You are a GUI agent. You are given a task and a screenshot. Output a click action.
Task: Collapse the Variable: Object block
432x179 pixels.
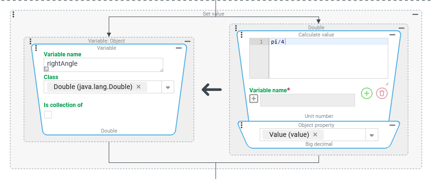coord(188,41)
